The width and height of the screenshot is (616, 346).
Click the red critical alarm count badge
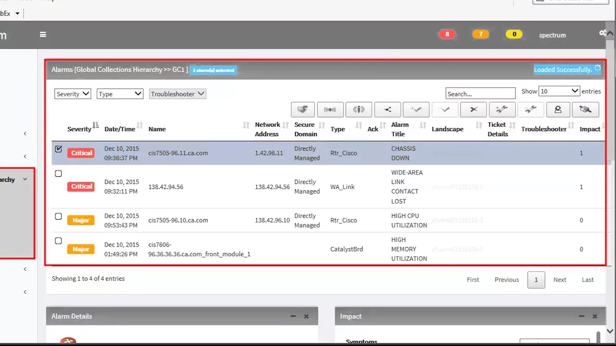click(447, 34)
